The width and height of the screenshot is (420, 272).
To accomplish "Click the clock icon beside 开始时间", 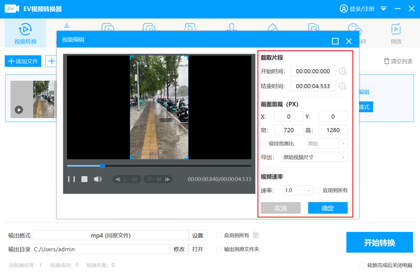I will (x=342, y=71).
